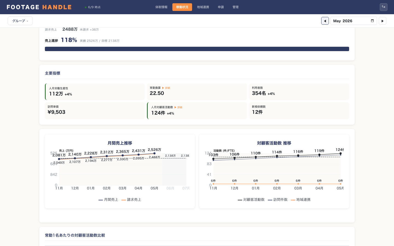The height and width of the screenshot is (246, 394).
Task: Expand 詳細 next to 人月対顧客活動数
Action: tap(178, 107)
